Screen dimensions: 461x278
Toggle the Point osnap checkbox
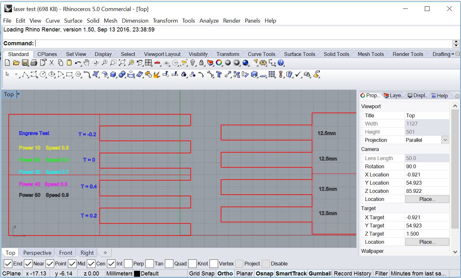pos(50,264)
